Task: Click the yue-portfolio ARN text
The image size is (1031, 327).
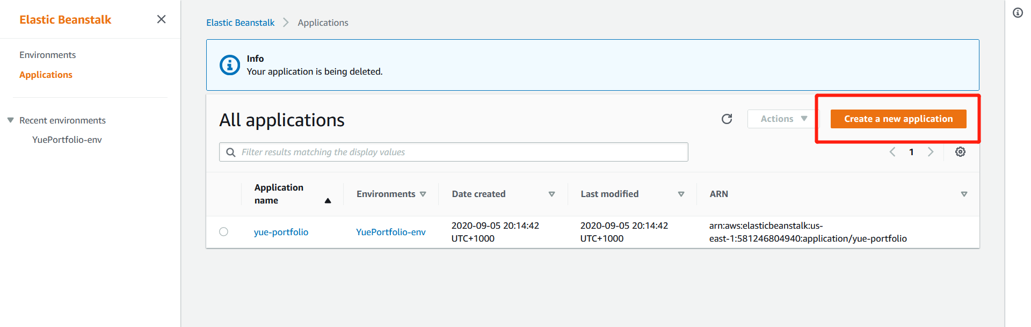Action: coord(808,232)
